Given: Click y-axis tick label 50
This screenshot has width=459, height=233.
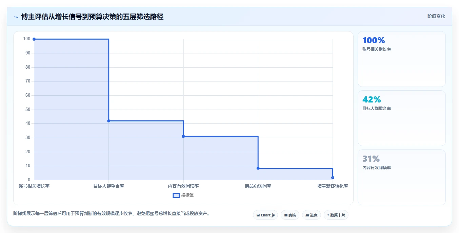Looking at the screenshot, I should [x=28, y=110].
